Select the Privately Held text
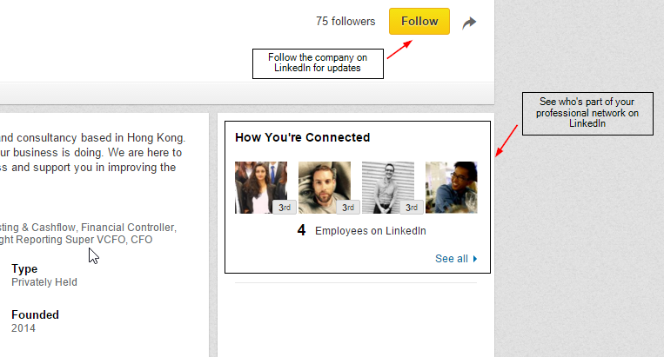 (44, 282)
